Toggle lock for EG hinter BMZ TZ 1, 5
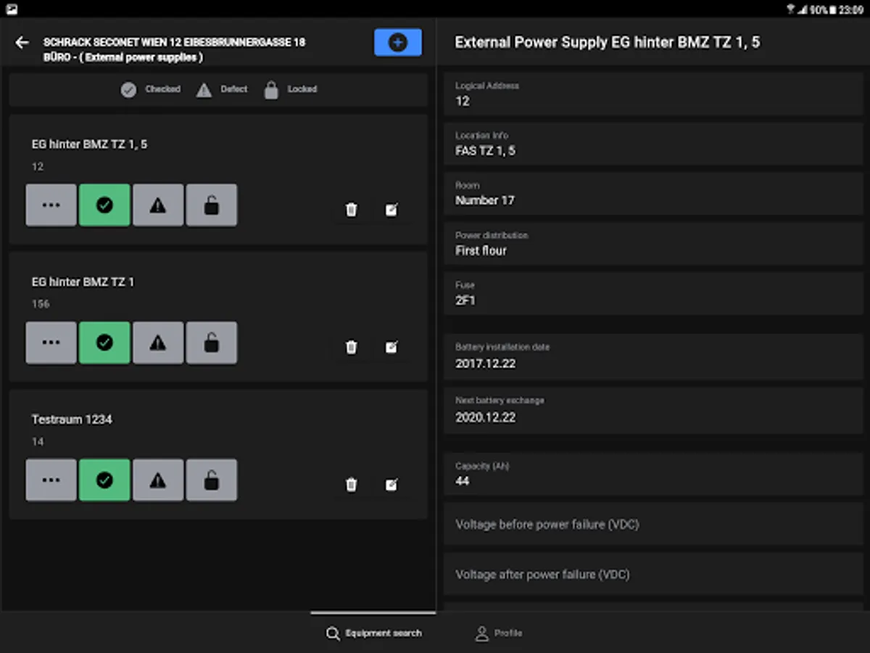 pos(211,205)
